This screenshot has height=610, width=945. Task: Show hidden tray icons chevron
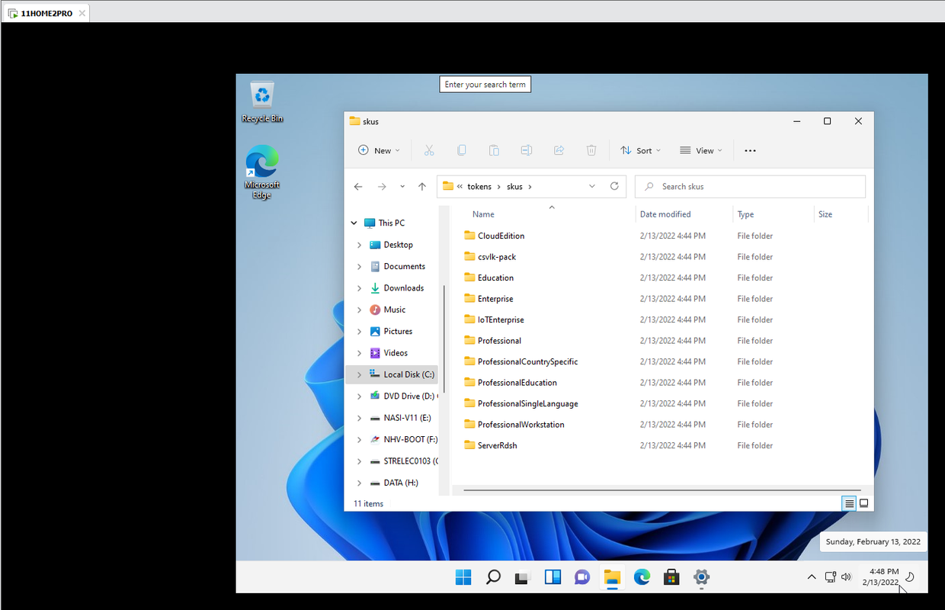(812, 577)
